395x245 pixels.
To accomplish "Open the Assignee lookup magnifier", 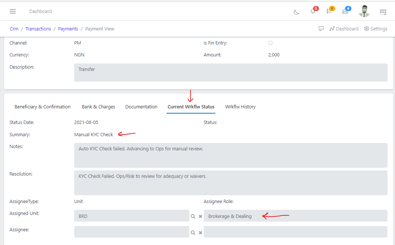I will pyautogui.click(x=193, y=232).
